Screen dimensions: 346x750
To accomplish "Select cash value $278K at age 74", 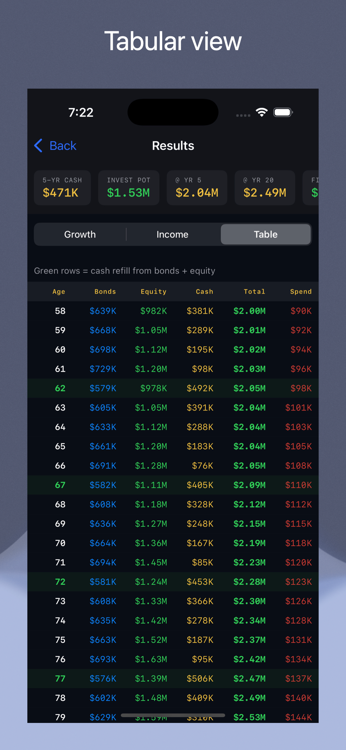I will 200,621.
